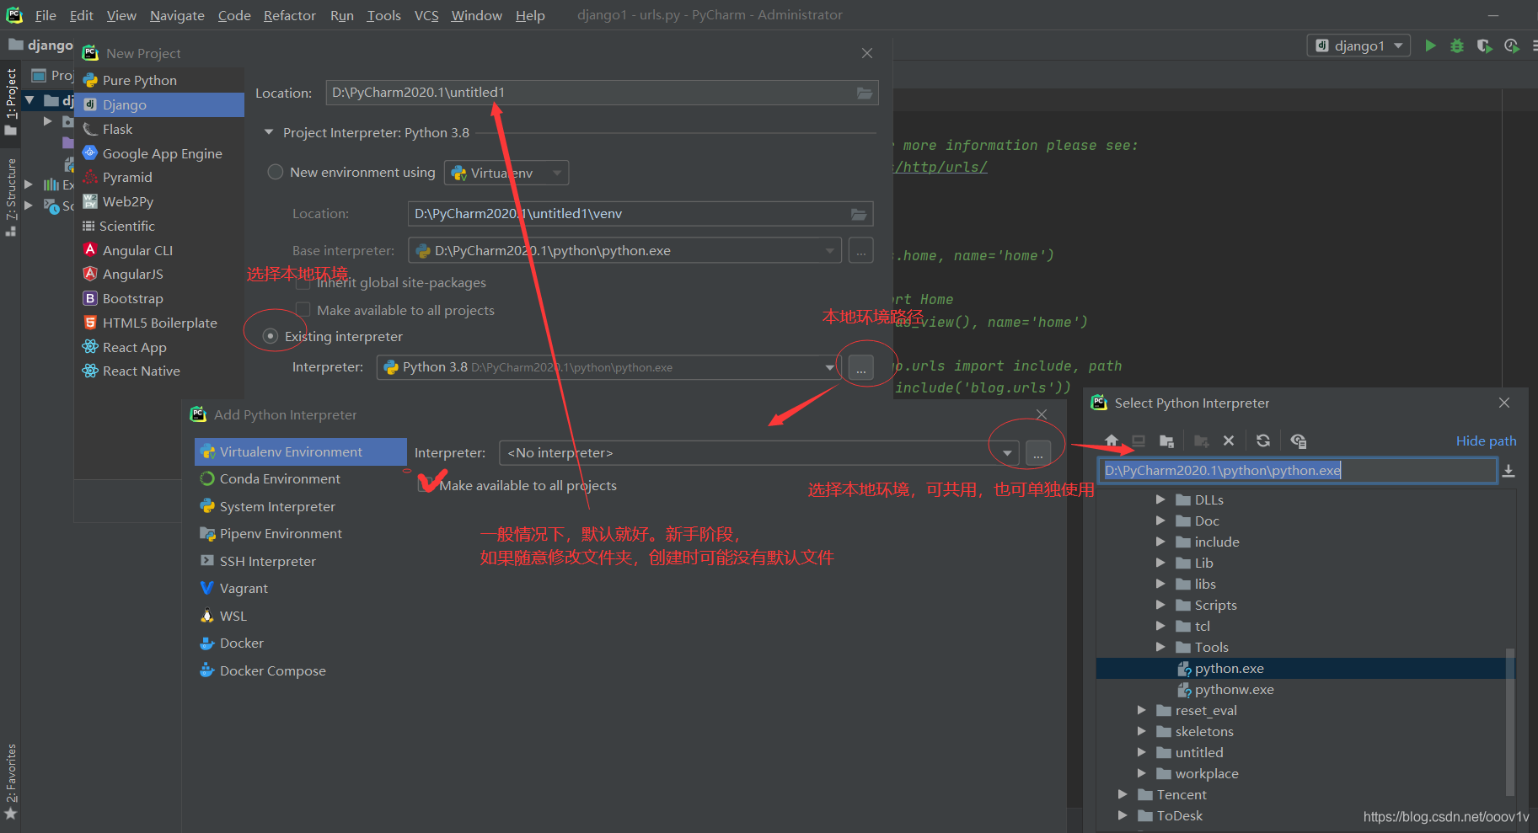The image size is (1538, 833).
Task: Click the Hide path link
Action: point(1486,441)
